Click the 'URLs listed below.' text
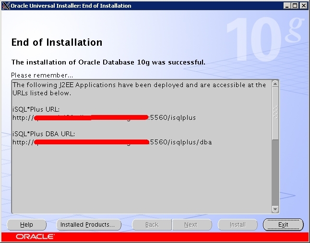 [42, 93]
